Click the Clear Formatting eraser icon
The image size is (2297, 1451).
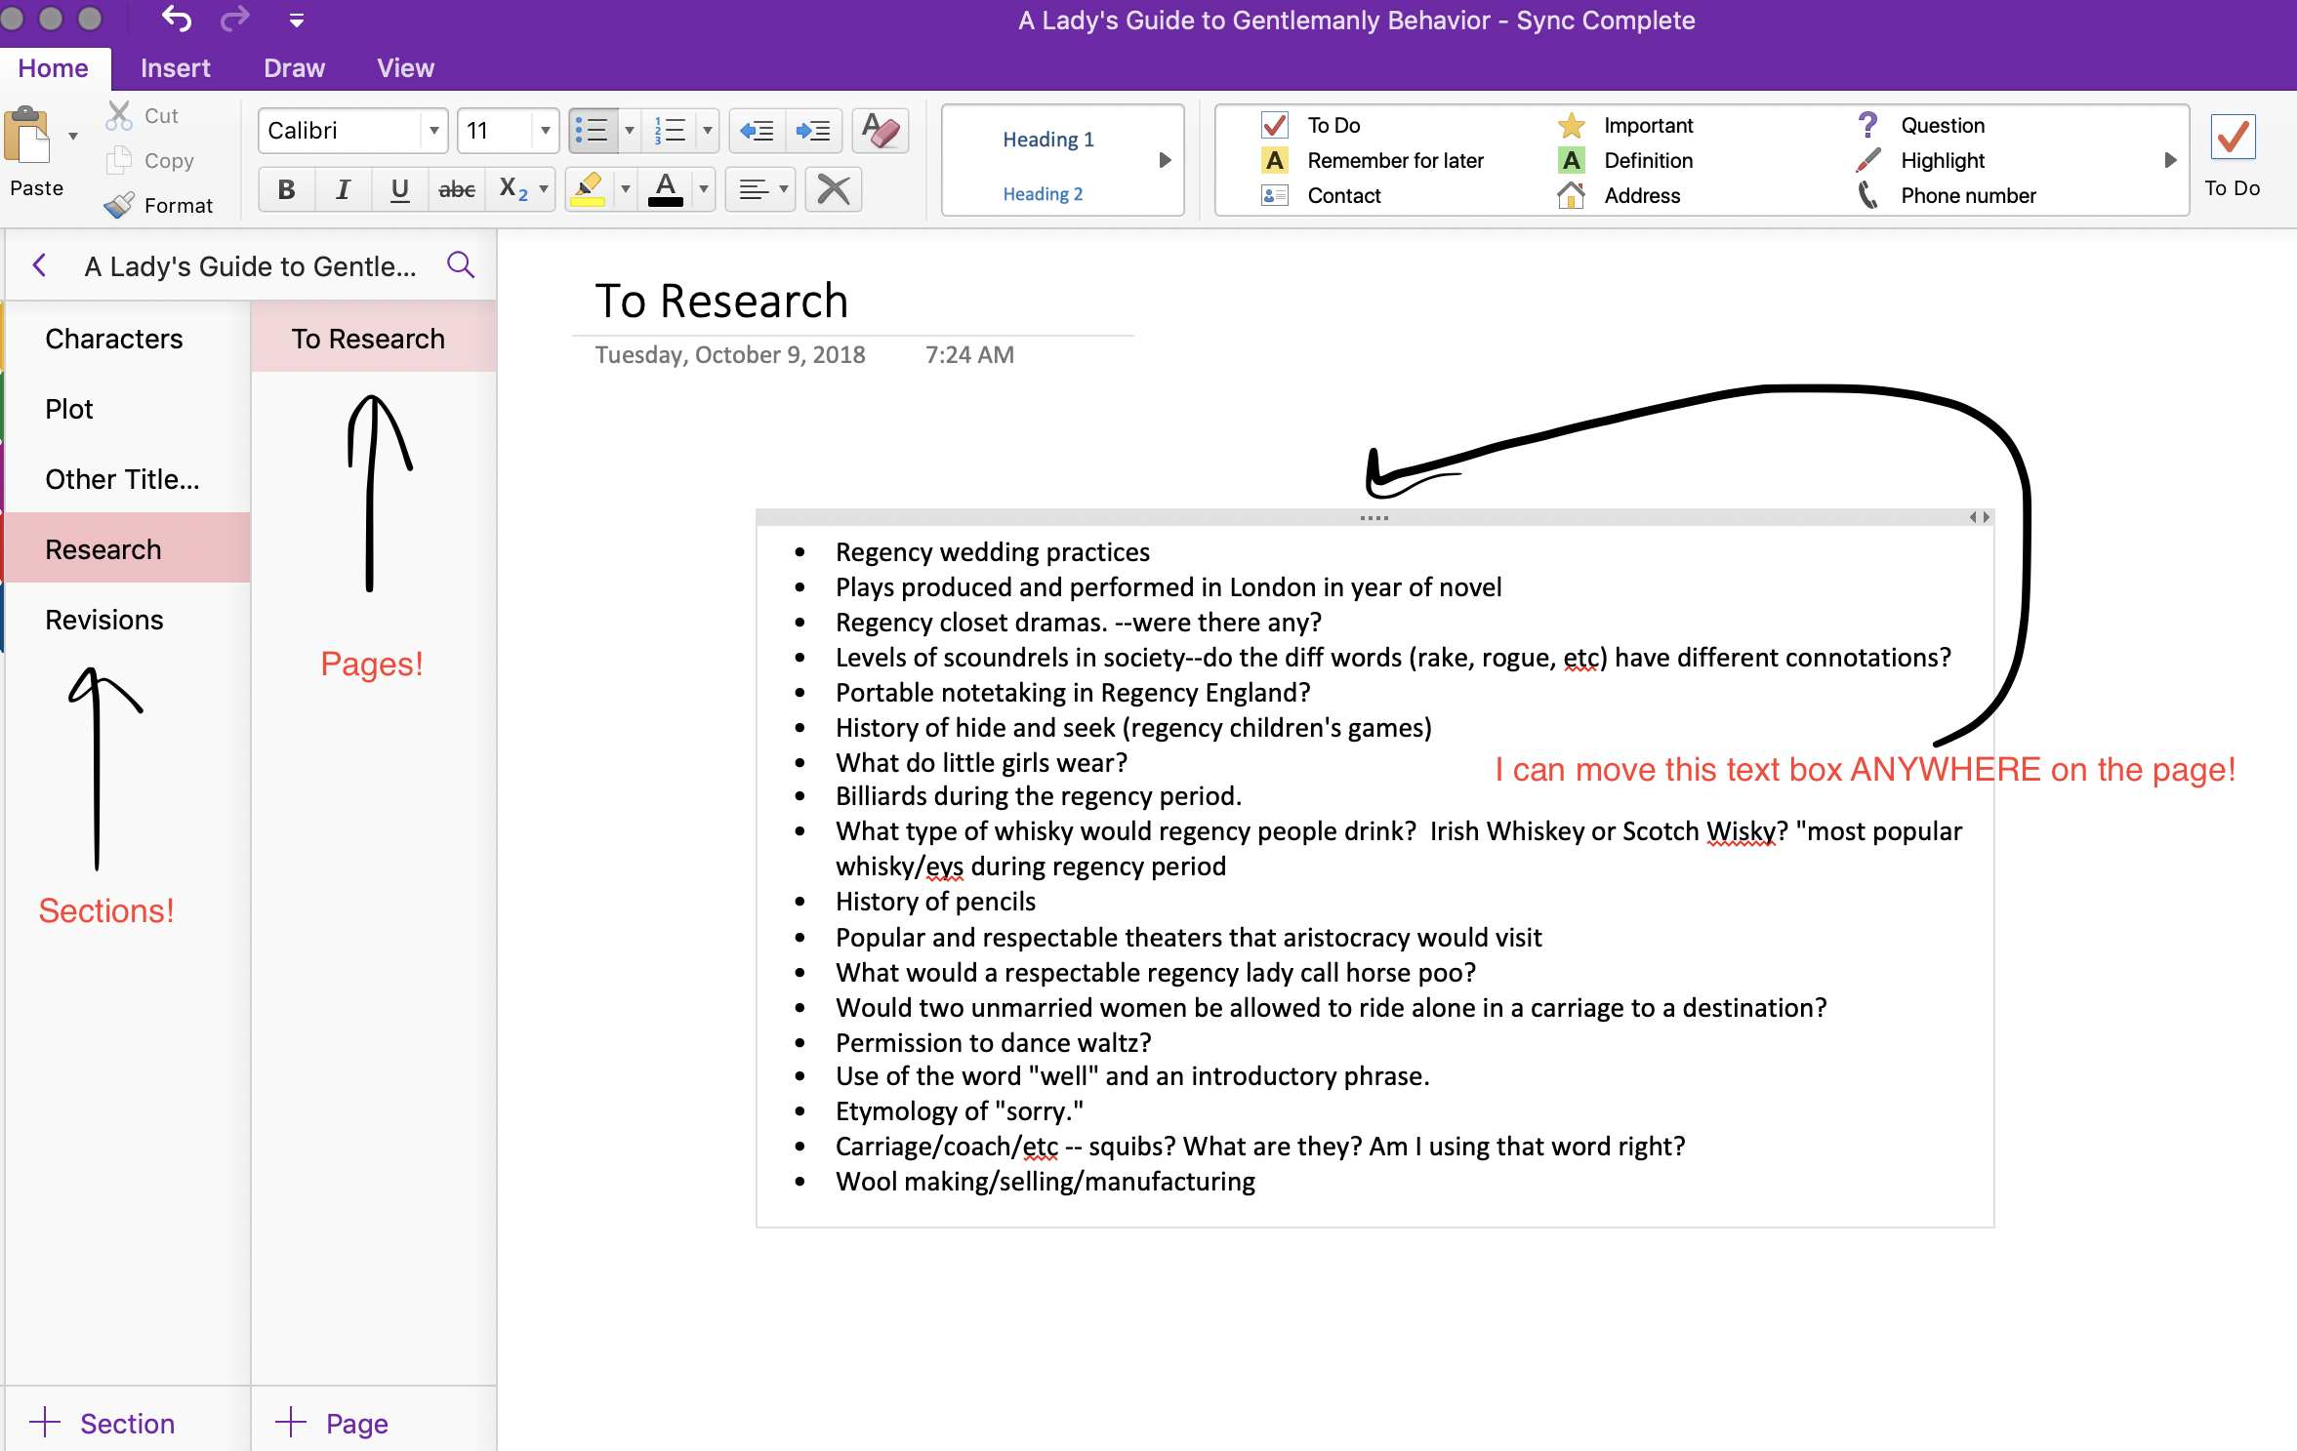click(878, 130)
